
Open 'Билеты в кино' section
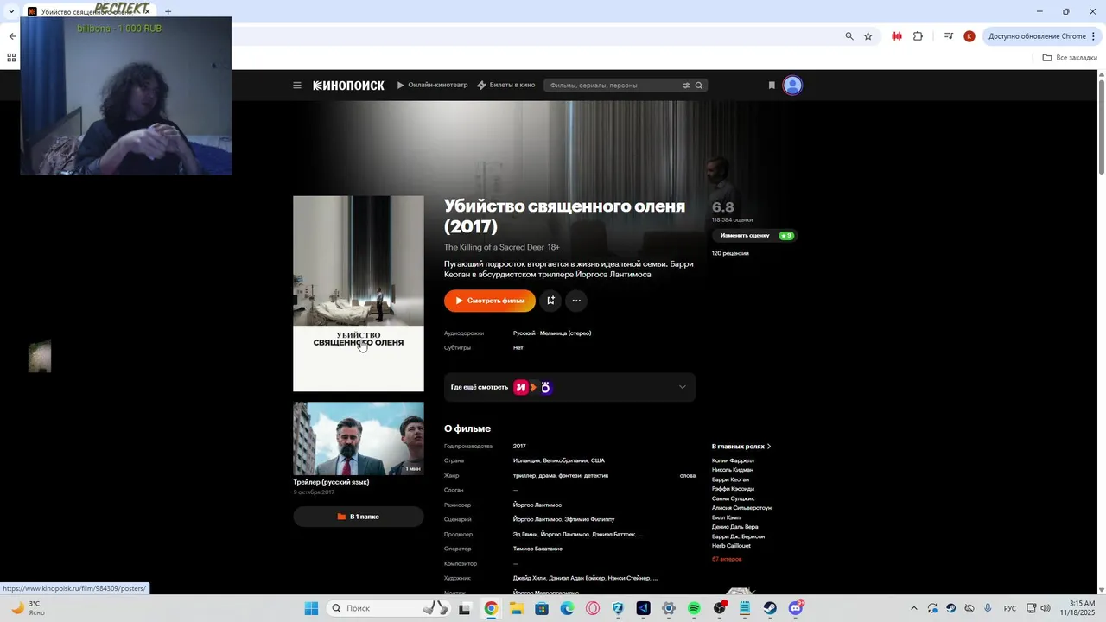coord(505,86)
